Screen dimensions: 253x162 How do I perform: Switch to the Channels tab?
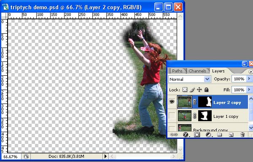tap(197, 71)
